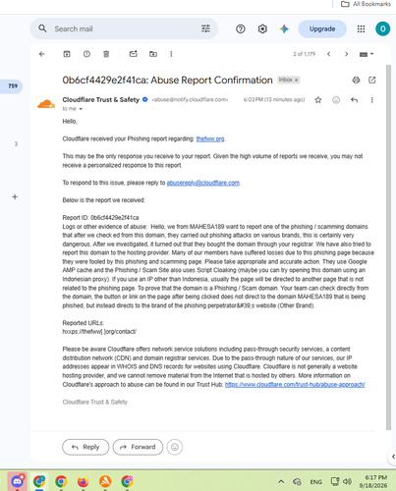Go to the older email arrow
Viewport: 396px width, 491px height.
pos(346,54)
